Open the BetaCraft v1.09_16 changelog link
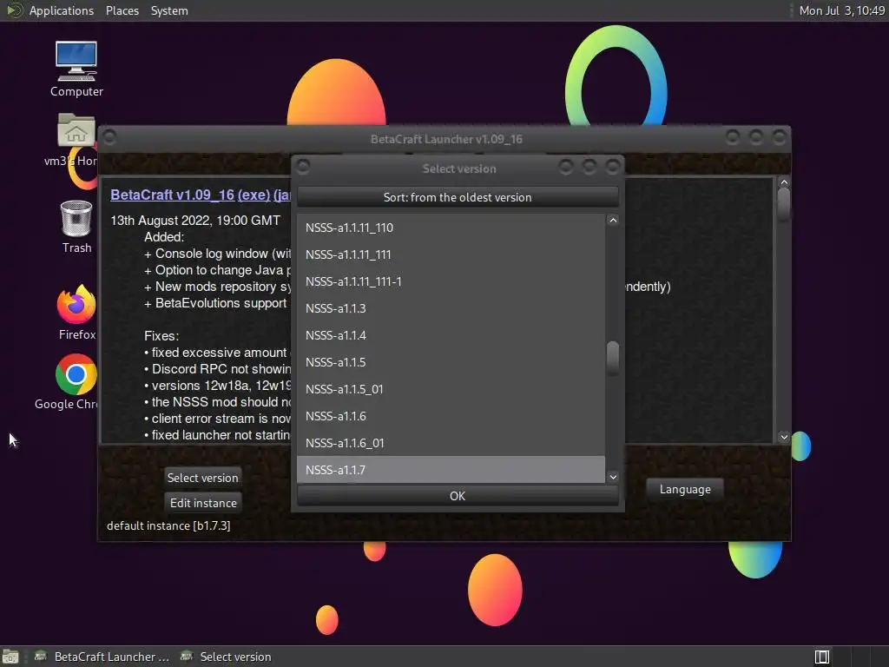The width and height of the screenshot is (889, 667). point(173,195)
